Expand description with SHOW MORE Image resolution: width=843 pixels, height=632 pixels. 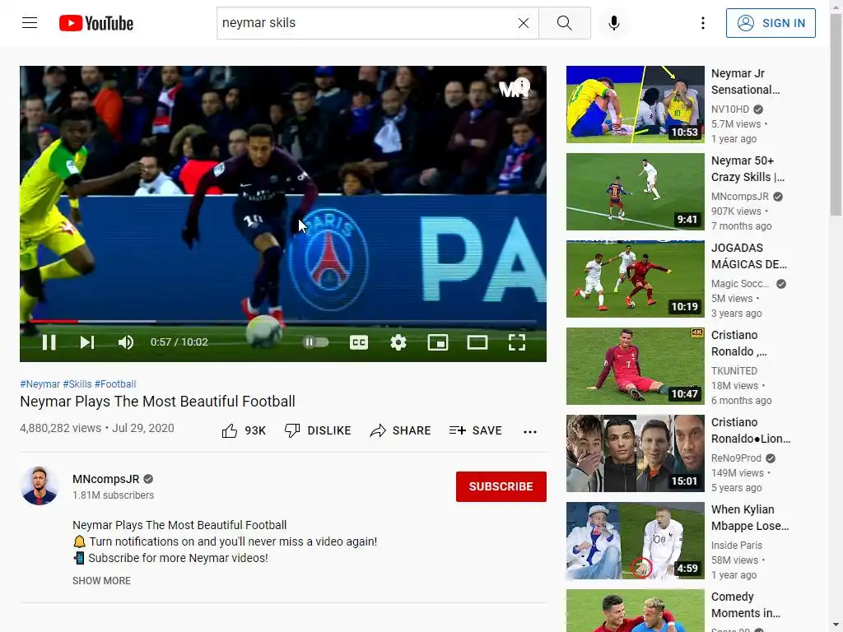[101, 581]
